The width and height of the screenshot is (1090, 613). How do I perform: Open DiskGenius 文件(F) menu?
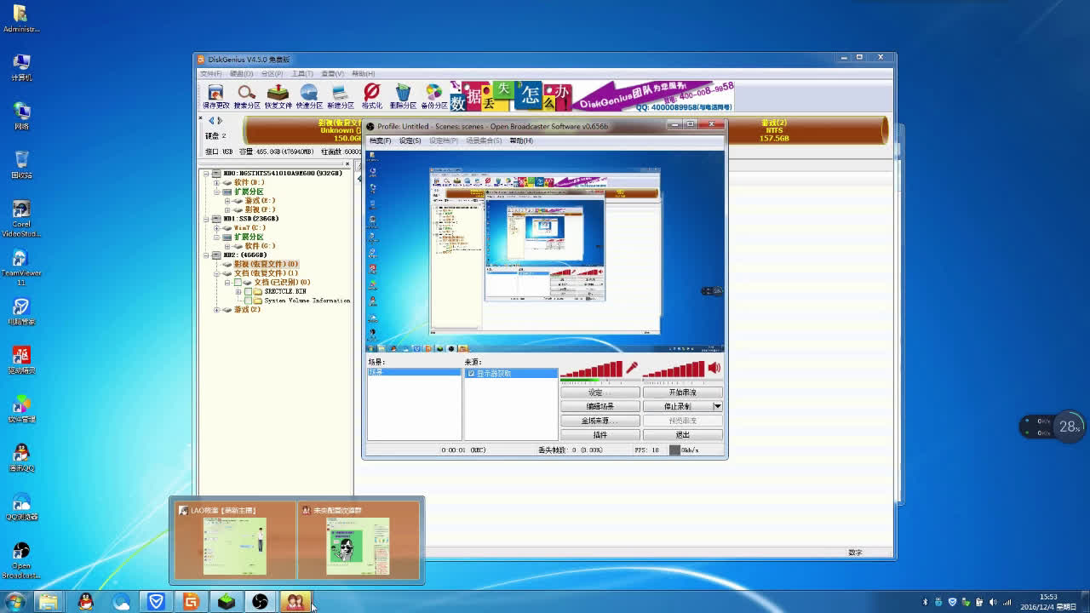click(210, 74)
